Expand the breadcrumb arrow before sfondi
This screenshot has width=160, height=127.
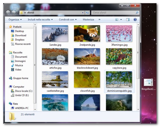[25, 13]
